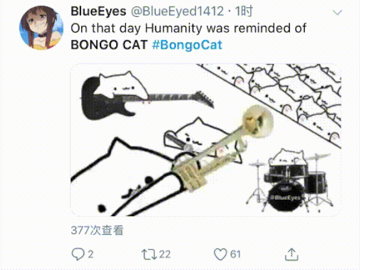Open the share upload icon
Viewport: 367px width, 270px height.
[x=291, y=254]
